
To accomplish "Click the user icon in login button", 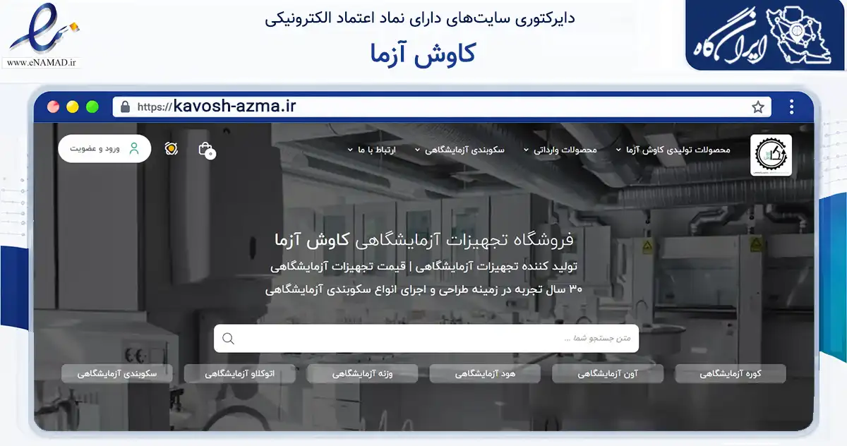I will click(x=134, y=149).
